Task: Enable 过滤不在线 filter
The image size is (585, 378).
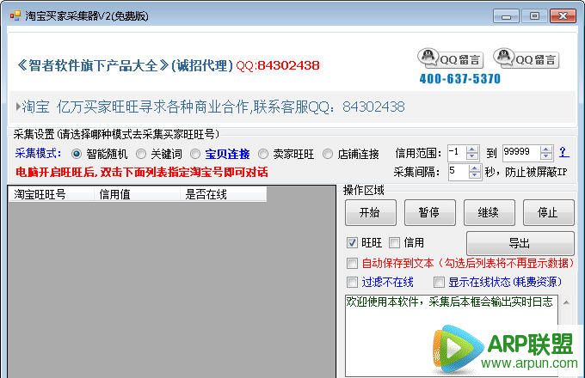Action: pos(352,282)
